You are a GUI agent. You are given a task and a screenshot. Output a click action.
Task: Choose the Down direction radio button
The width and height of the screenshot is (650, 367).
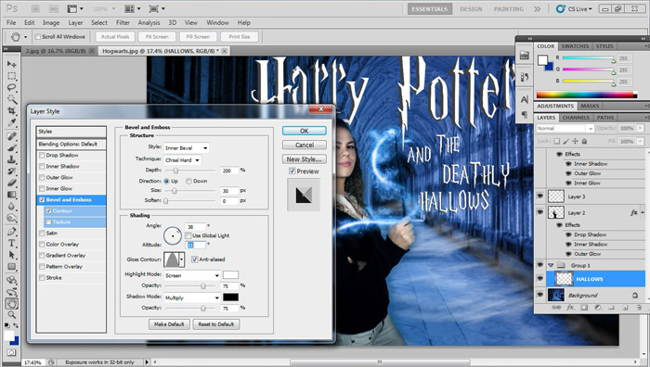pos(188,182)
